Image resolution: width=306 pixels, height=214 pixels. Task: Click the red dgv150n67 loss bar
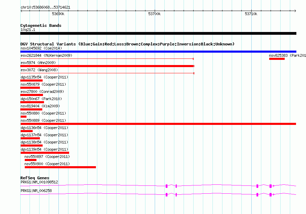point(32,102)
